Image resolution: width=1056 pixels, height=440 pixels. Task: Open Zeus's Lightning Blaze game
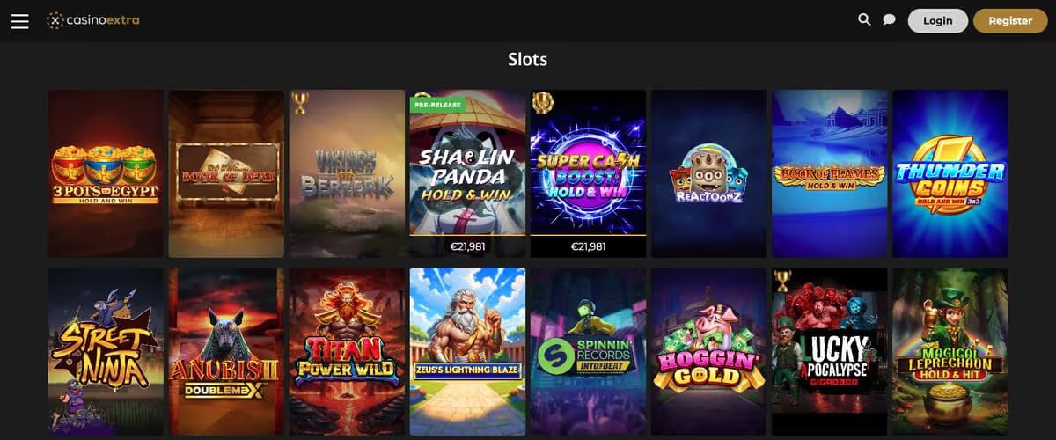point(467,352)
